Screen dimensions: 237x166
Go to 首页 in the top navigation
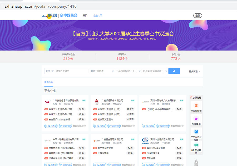[85, 16]
